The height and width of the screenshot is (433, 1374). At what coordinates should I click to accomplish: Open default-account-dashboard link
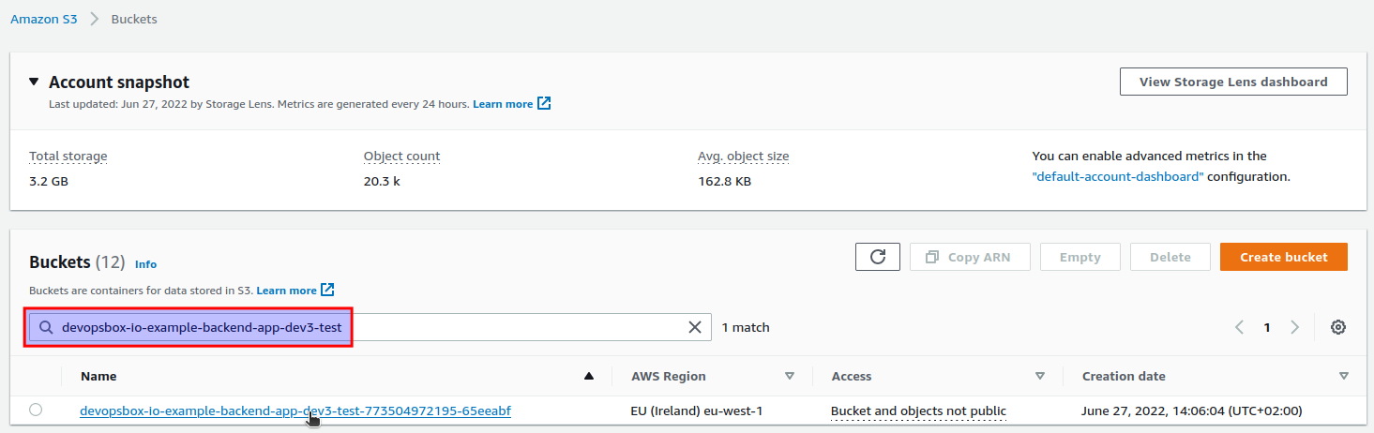[1118, 176]
